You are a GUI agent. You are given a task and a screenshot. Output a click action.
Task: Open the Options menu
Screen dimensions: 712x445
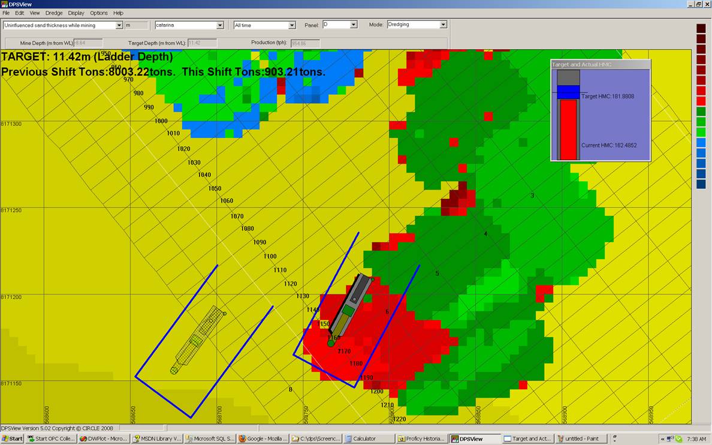99,13
